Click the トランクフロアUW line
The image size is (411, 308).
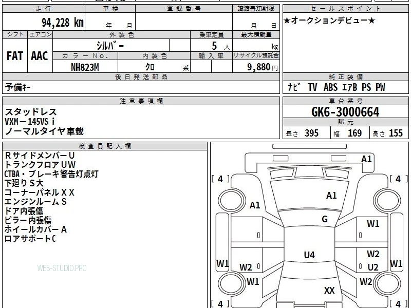(40, 164)
